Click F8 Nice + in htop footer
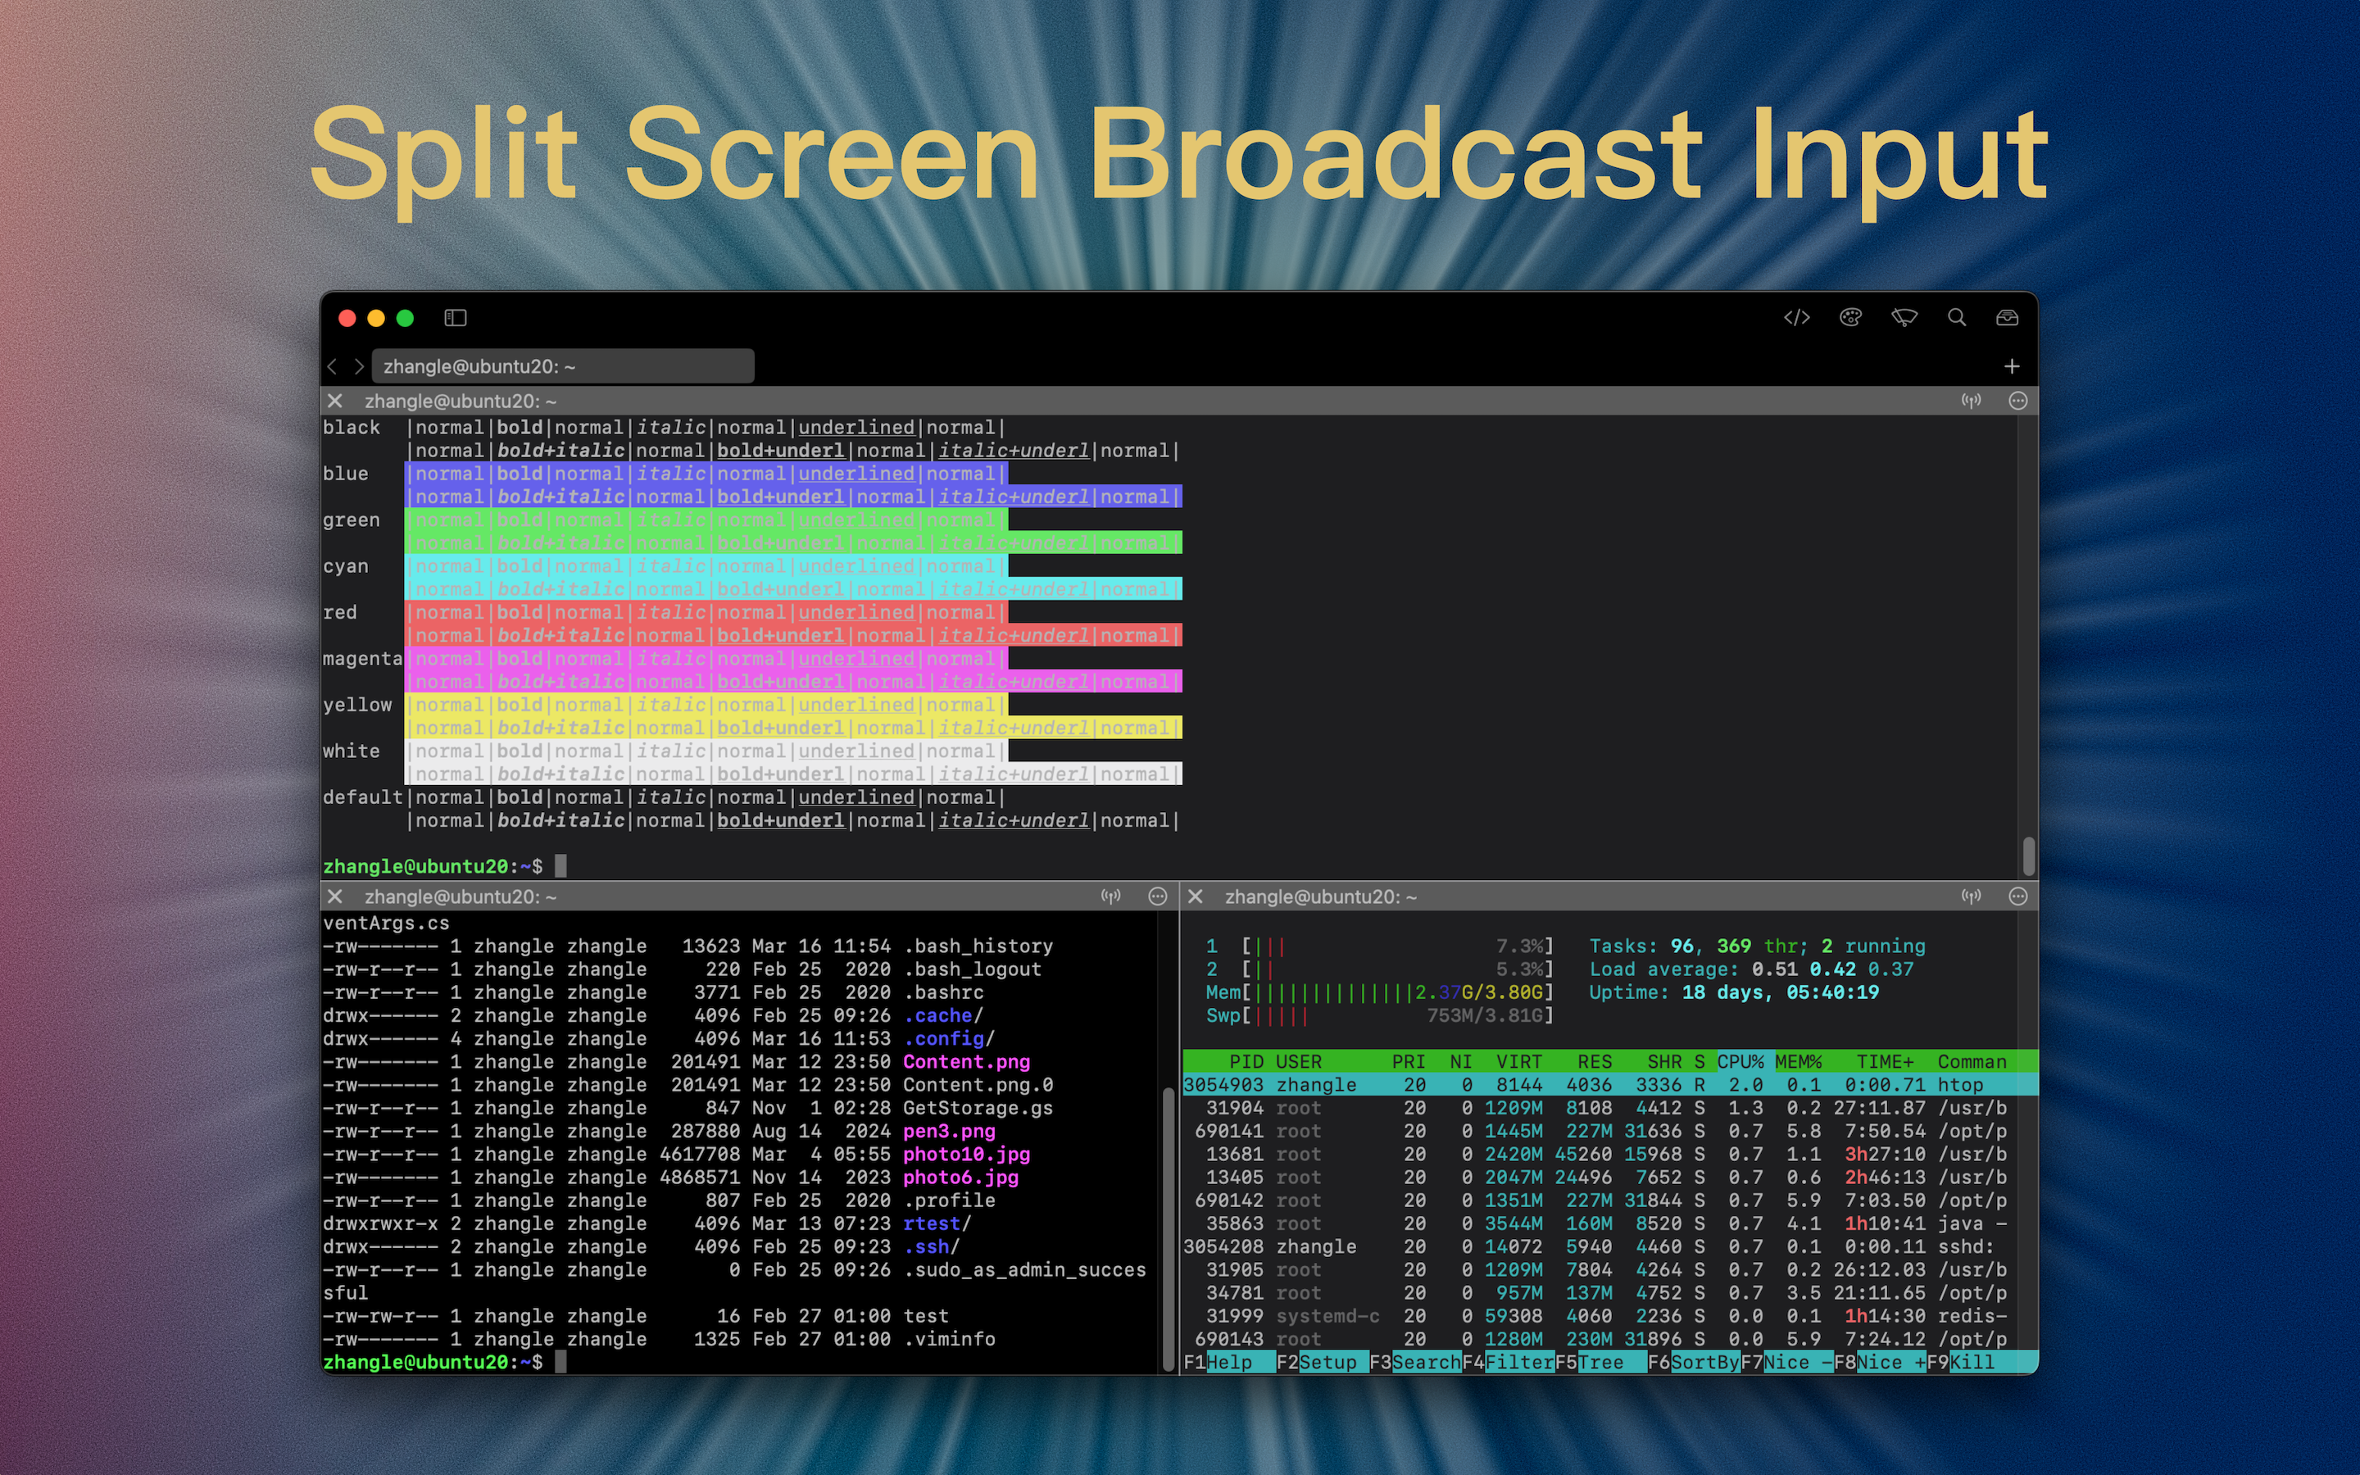Image resolution: width=2360 pixels, height=1475 pixels. [1879, 1363]
